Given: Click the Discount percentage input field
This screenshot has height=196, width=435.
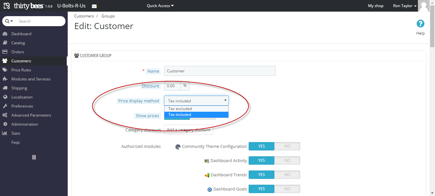Looking at the screenshot, I should (173, 86).
